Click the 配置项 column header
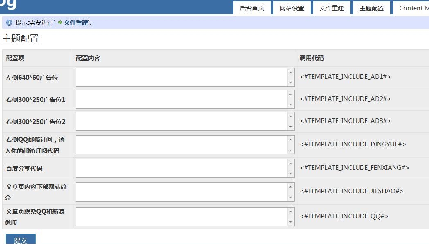429x244 pixels. 15,58
